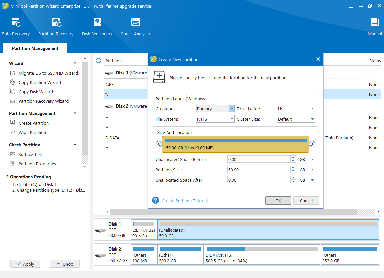
Task: Click the refresh icon beside the Partition column
Action: click(x=98, y=61)
